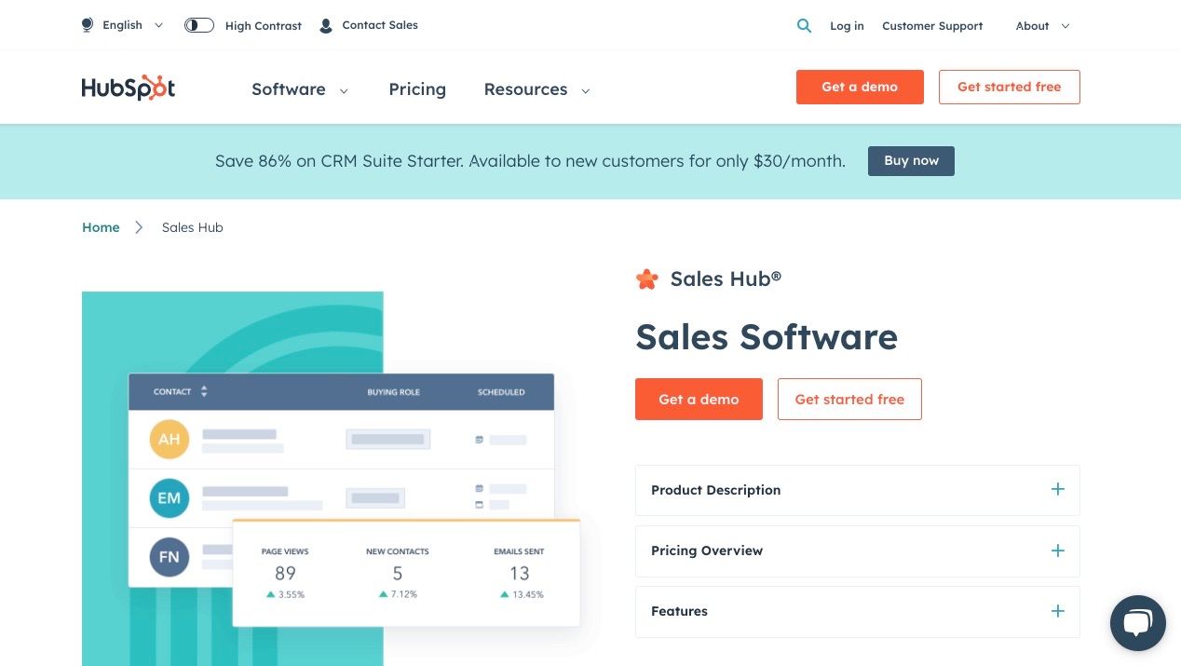1181x666 pixels.
Task: Click the plus icon for Product Description
Action: tap(1057, 490)
